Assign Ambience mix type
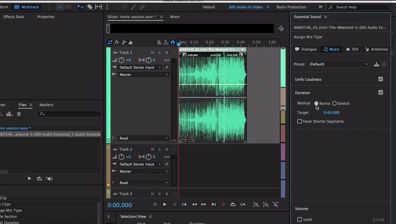The height and width of the screenshot is (224, 396). [376, 49]
